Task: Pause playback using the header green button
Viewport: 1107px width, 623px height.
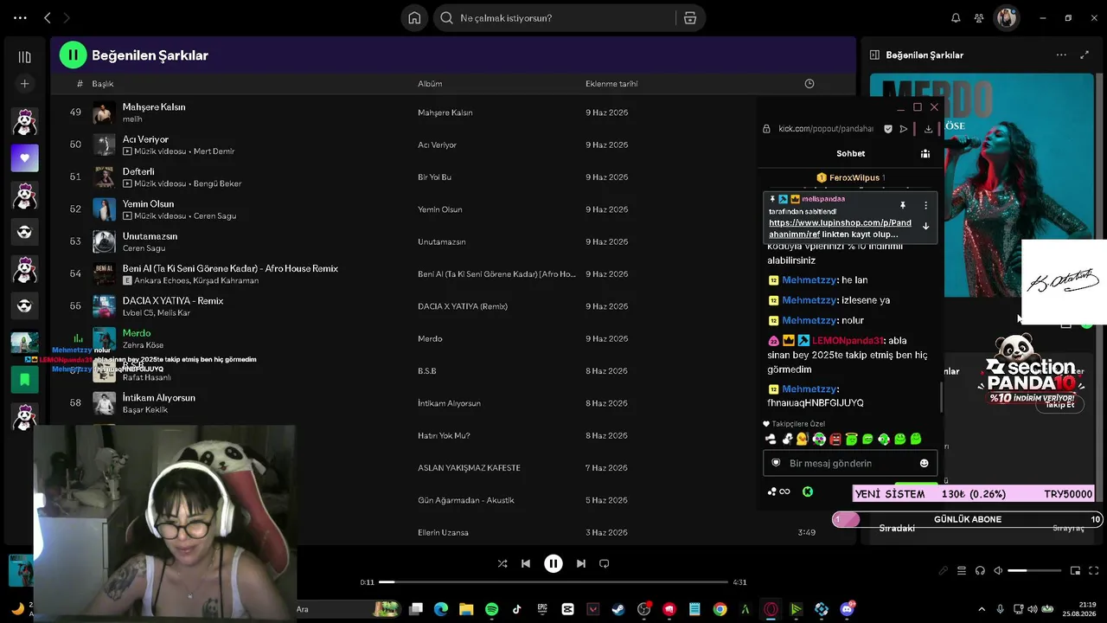Action: coord(73,55)
